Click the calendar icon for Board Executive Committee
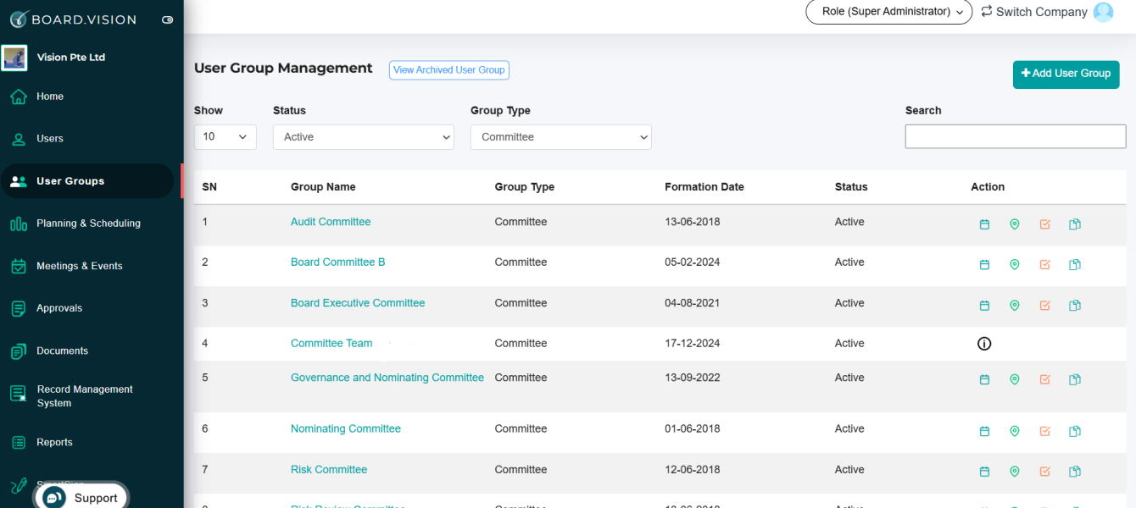The image size is (1136, 508). point(984,306)
